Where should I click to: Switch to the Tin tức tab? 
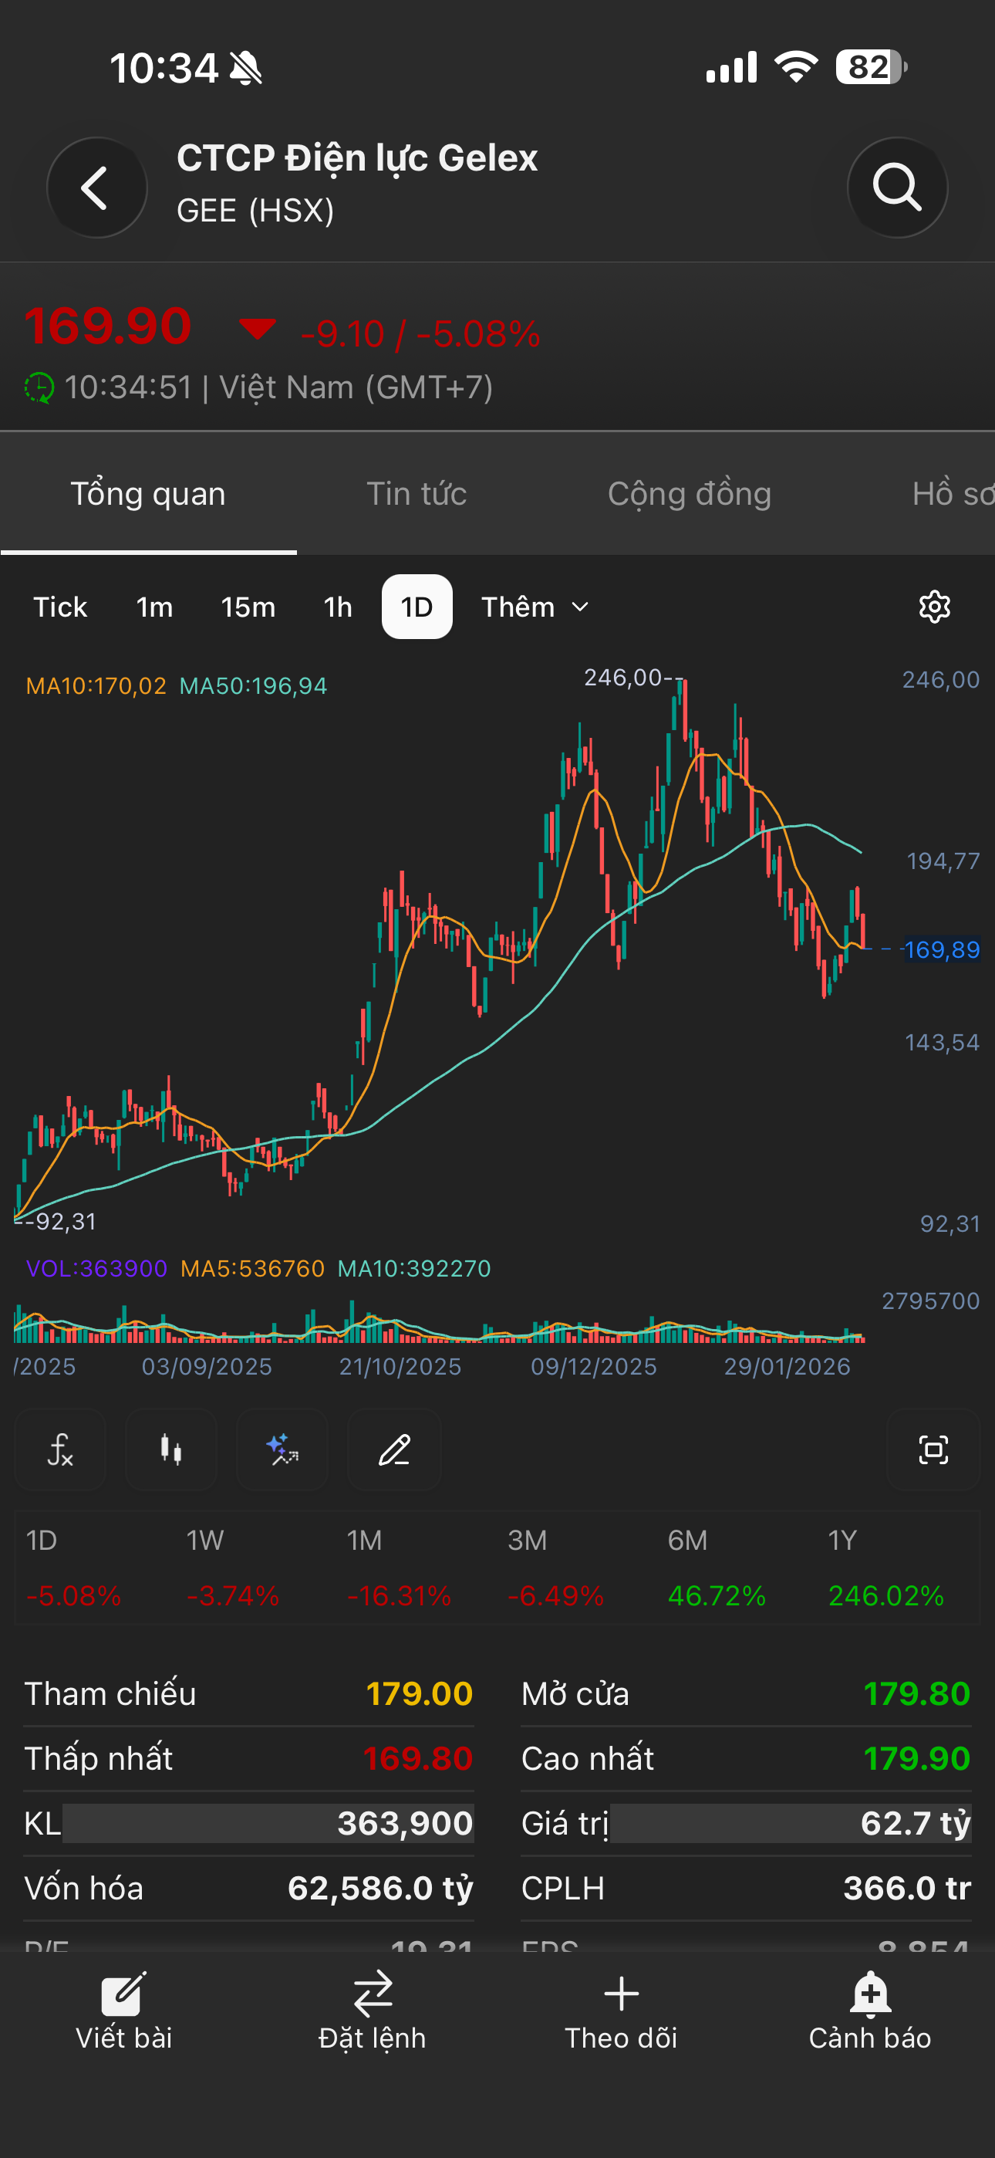[x=417, y=493]
